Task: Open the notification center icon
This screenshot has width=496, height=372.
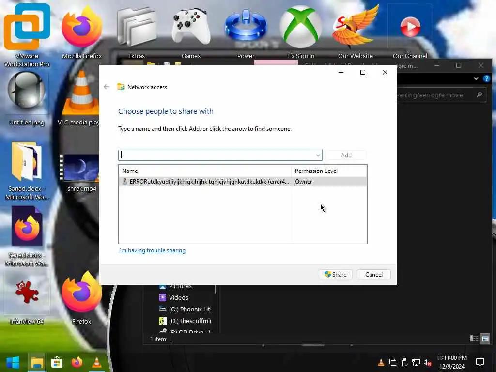Action: coord(480,362)
